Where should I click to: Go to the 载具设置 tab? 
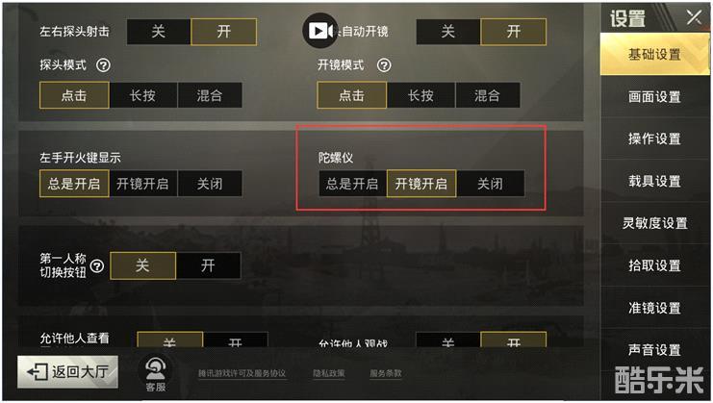(654, 181)
